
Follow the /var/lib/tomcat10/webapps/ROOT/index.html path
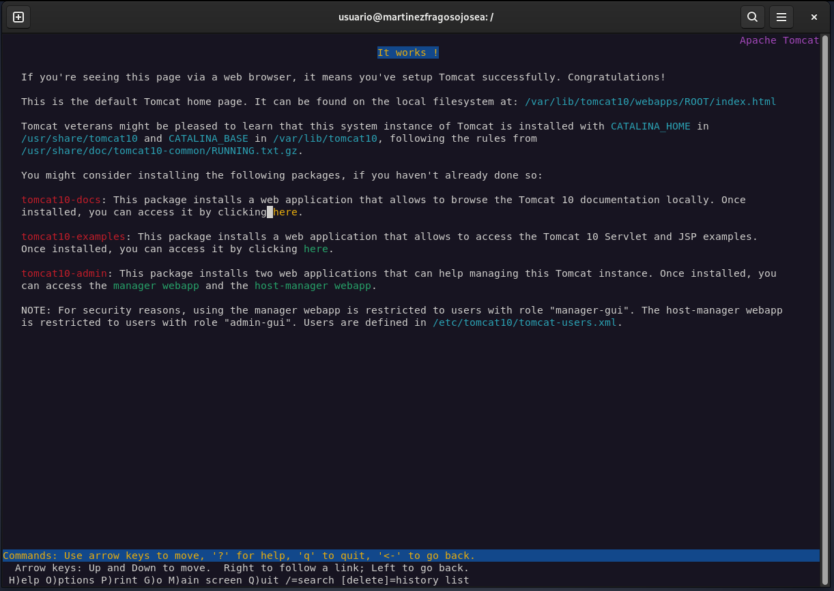650,102
